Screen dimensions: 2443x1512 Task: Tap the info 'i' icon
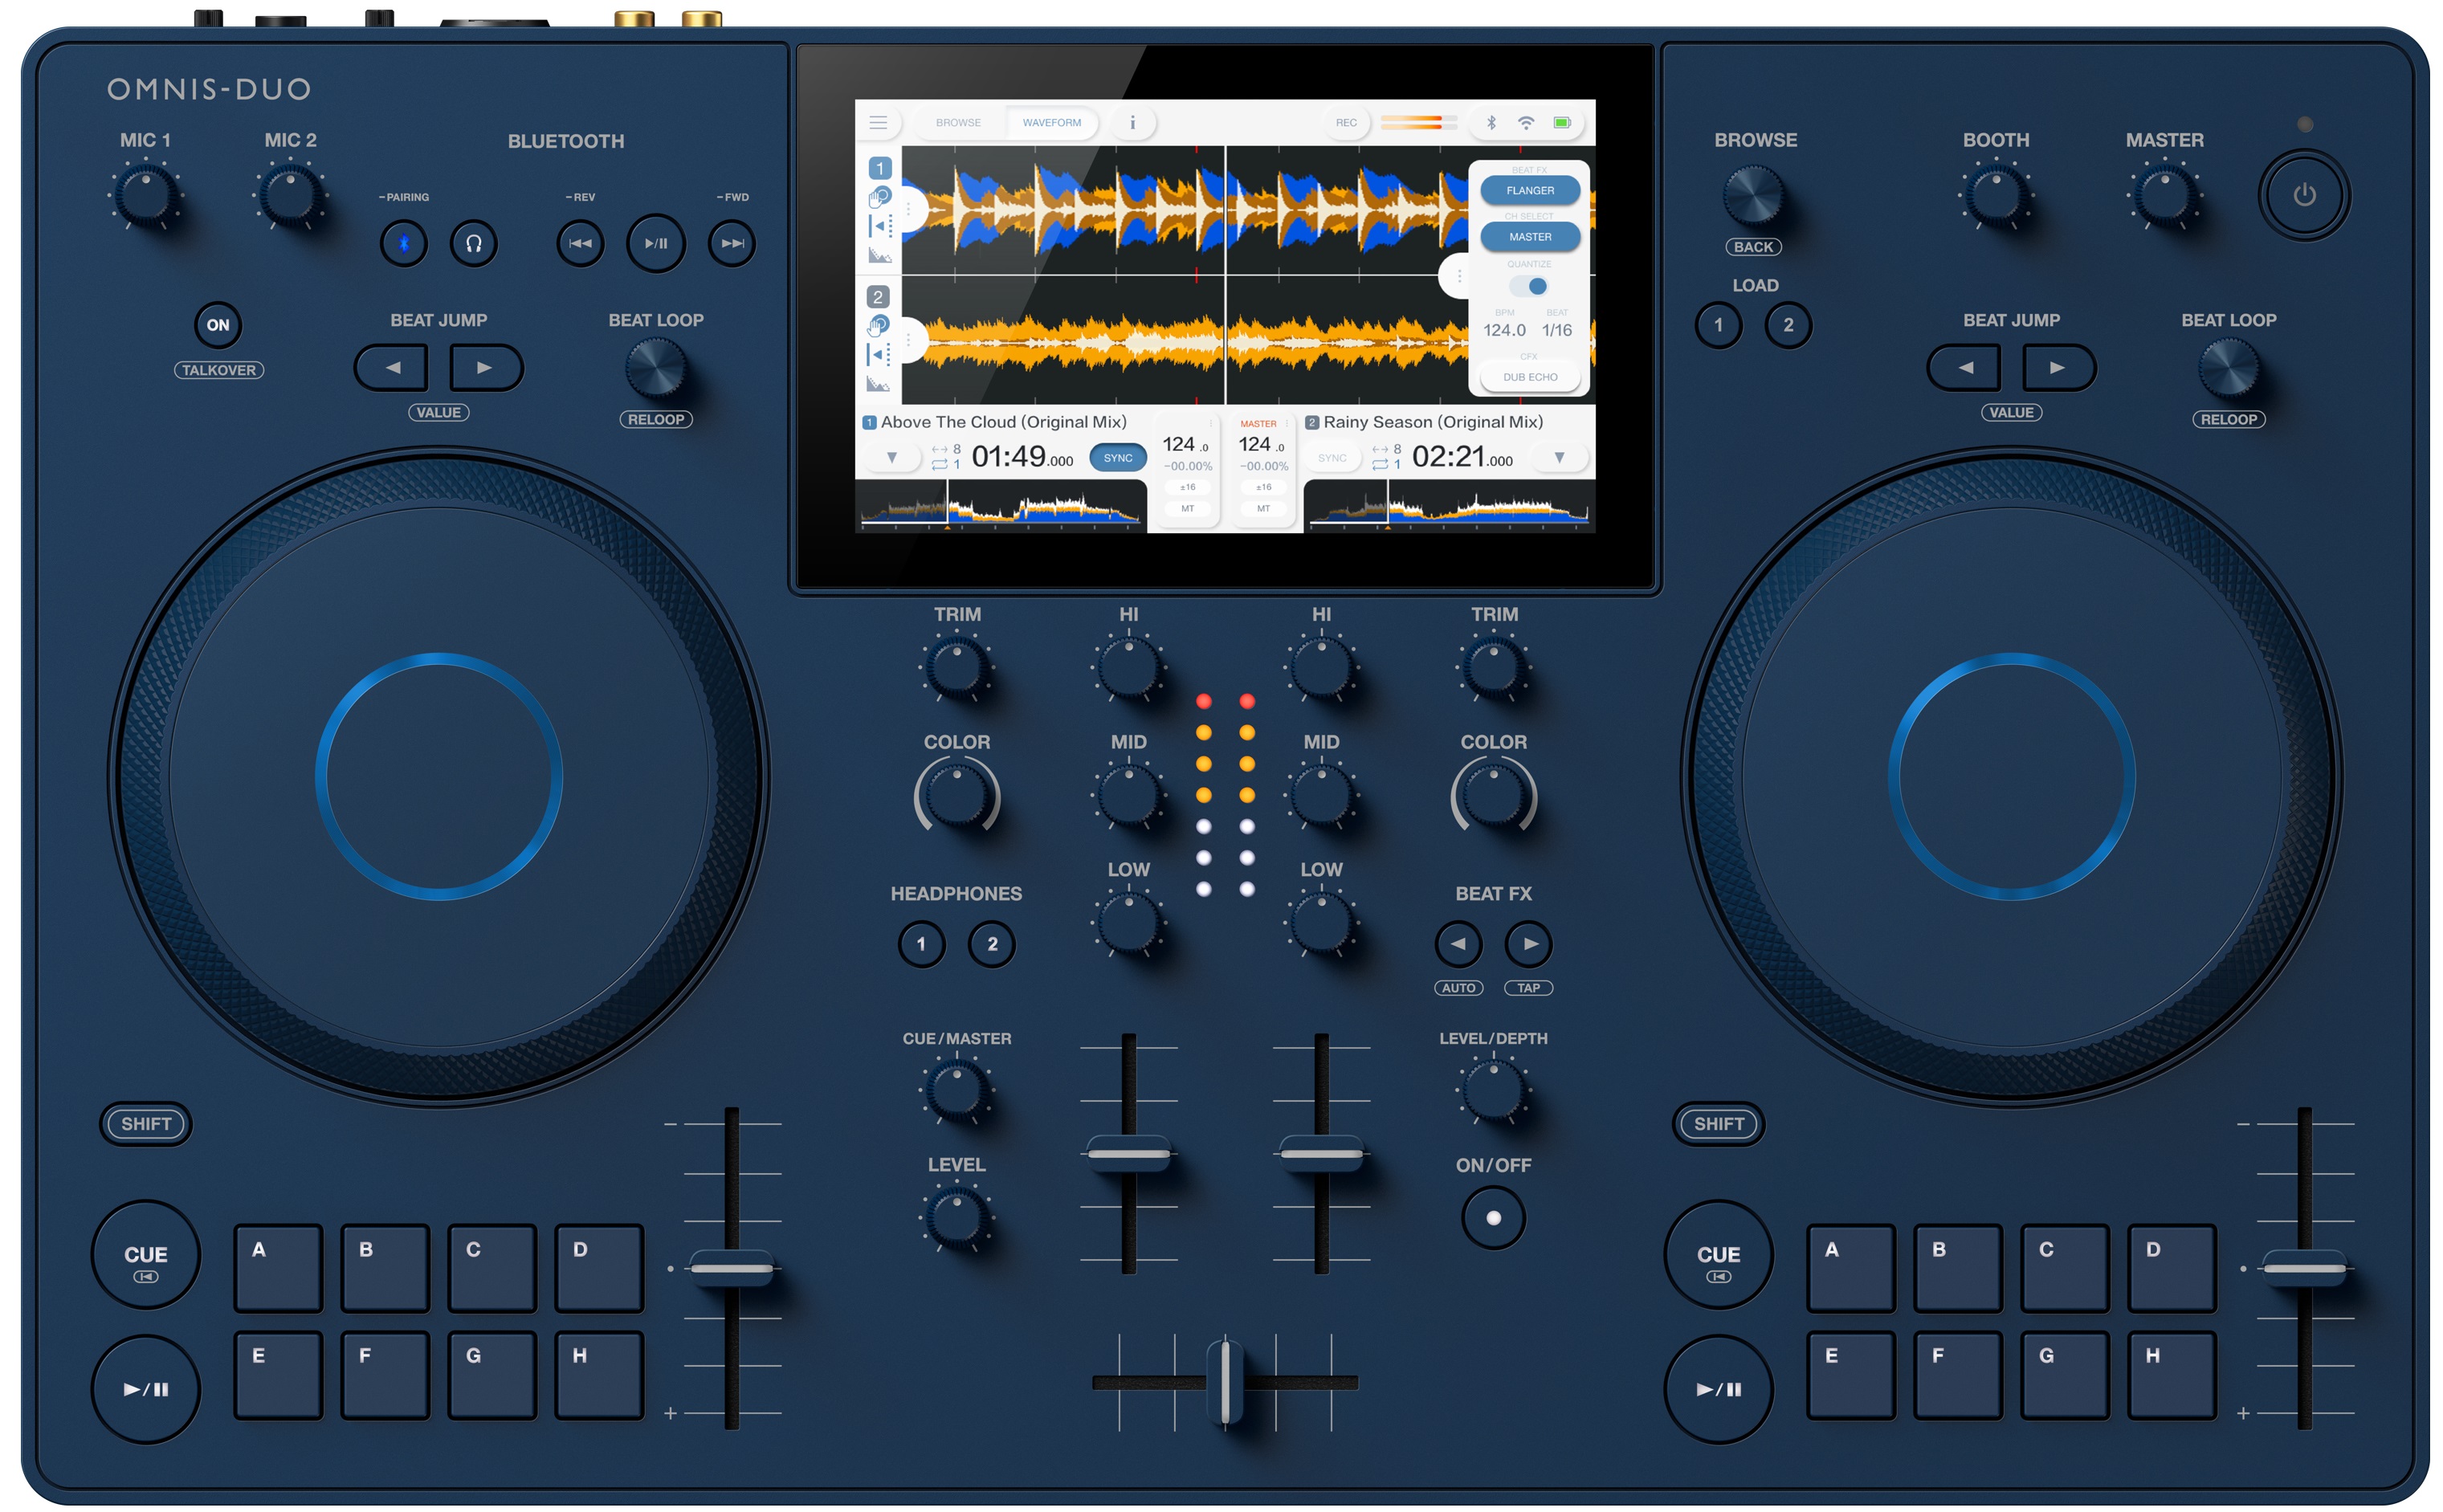1132,122
